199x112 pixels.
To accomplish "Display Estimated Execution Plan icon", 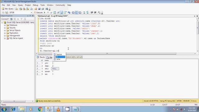I will point(55,12).
